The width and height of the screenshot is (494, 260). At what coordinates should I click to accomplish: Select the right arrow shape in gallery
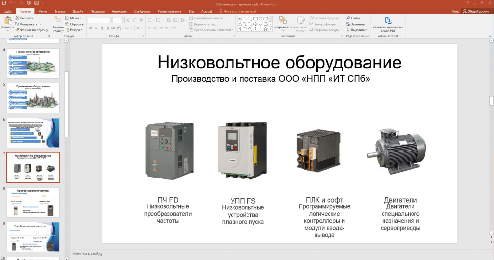tap(255, 24)
